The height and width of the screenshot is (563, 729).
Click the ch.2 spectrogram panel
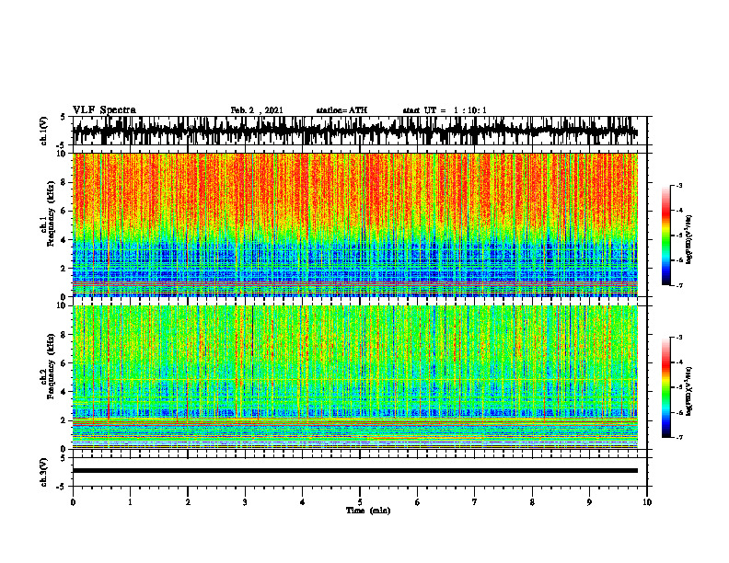point(355,377)
